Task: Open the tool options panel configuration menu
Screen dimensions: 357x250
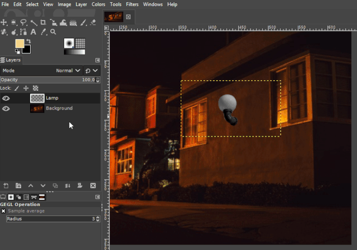Action: pyautogui.click(x=98, y=197)
